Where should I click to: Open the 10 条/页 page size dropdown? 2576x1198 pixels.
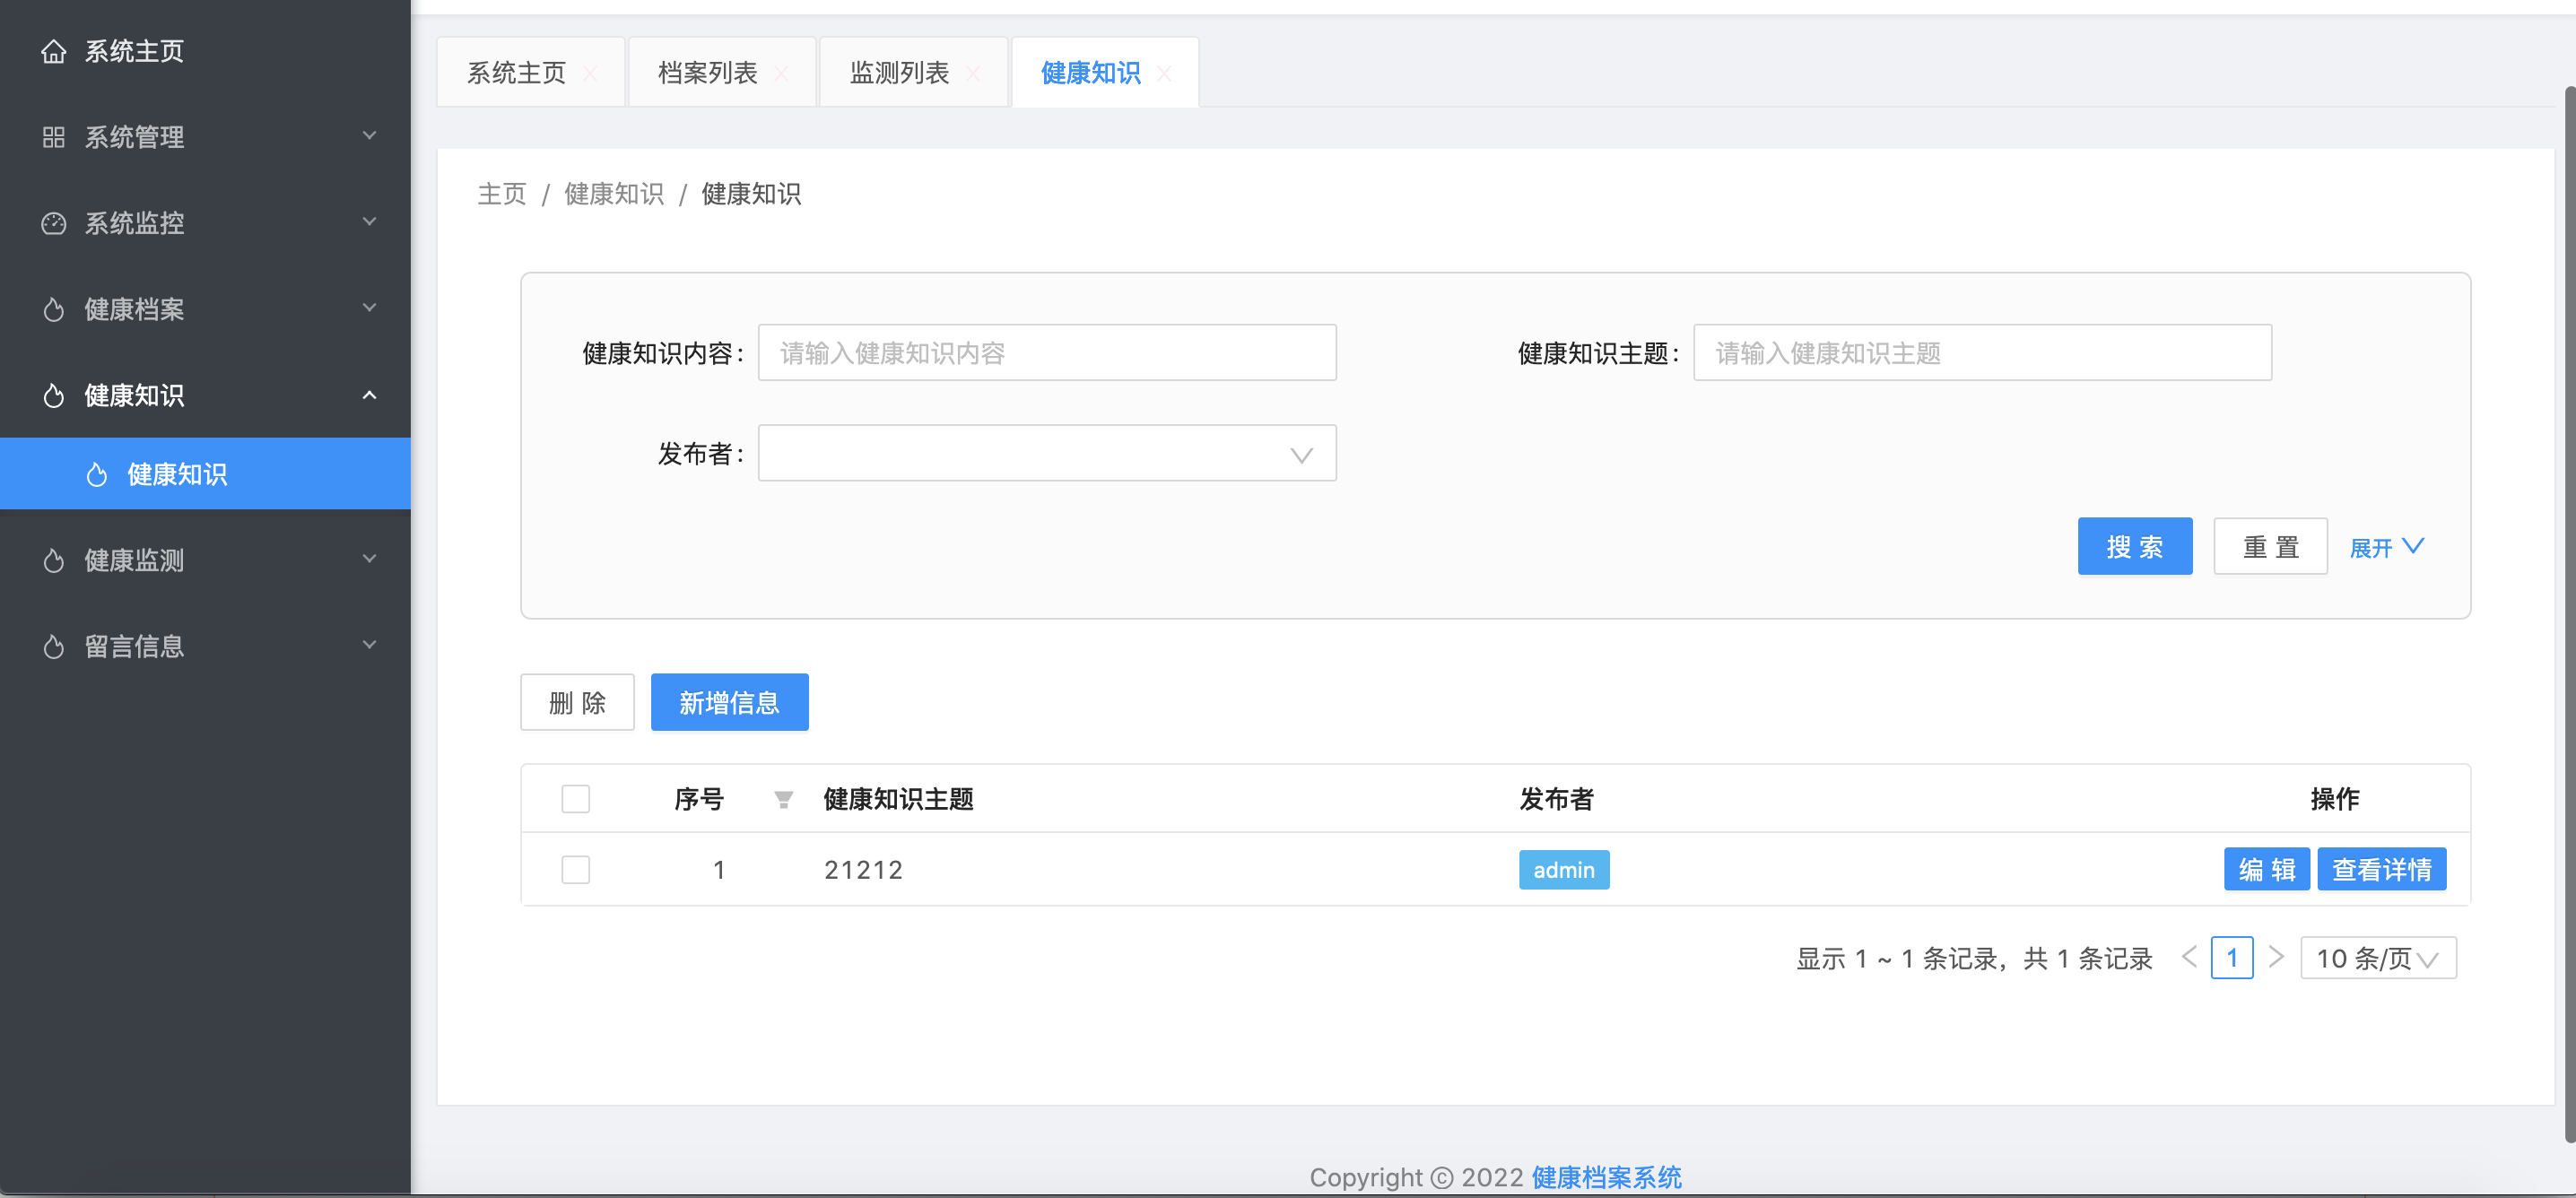pyautogui.click(x=2377, y=958)
